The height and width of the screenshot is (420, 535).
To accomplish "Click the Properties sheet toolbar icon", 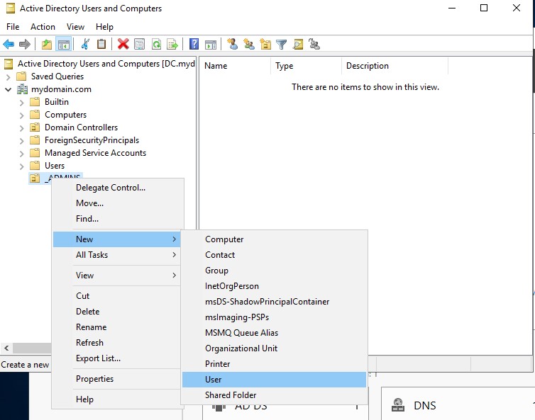I will 139,45.
